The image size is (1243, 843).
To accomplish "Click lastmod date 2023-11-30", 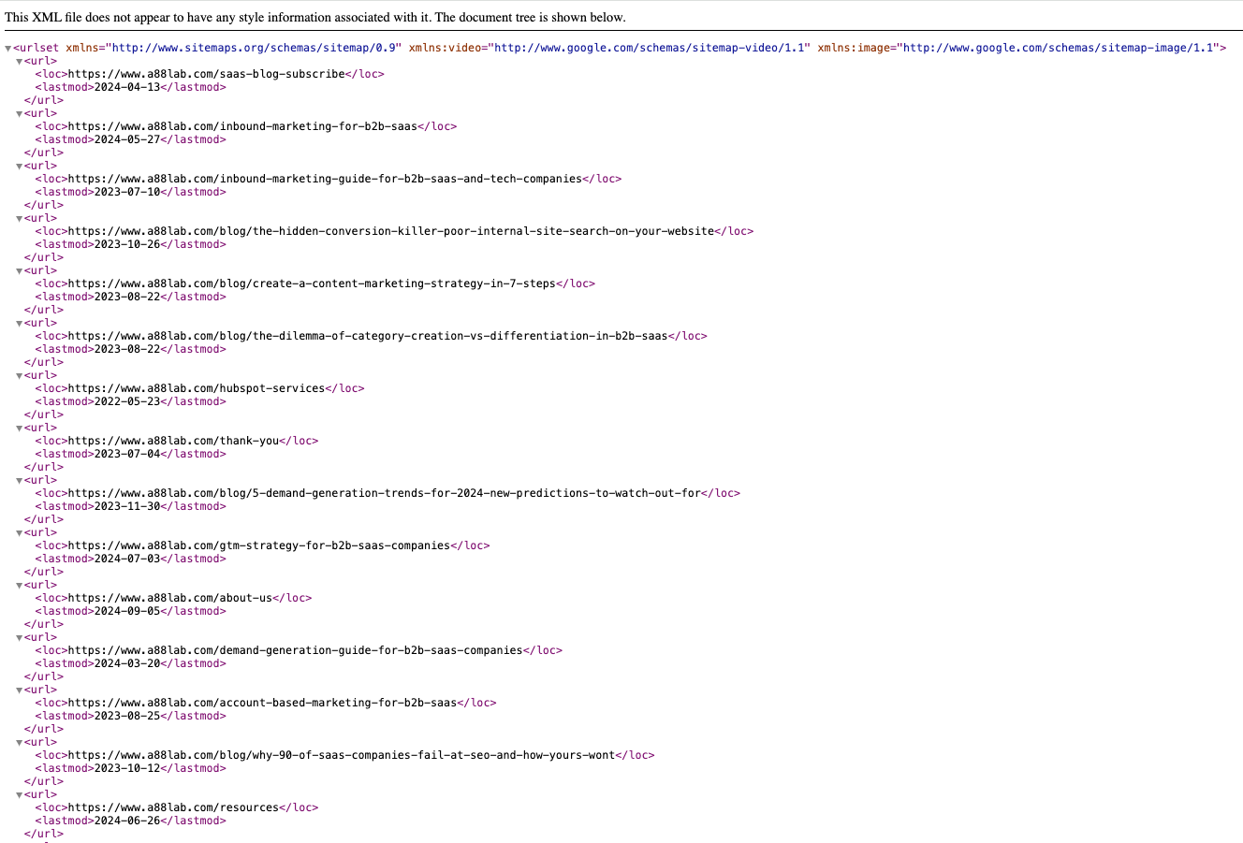I will [126, 506].
